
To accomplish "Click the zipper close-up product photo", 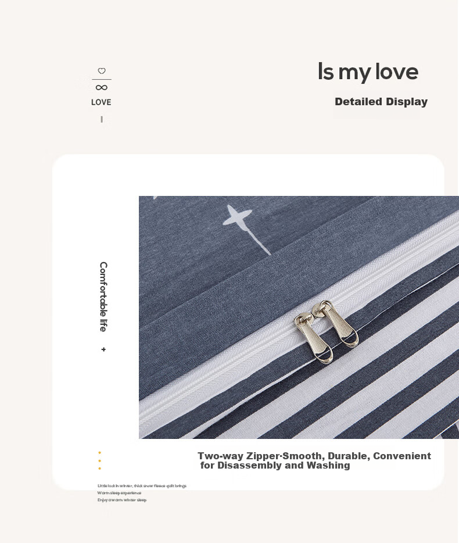I will 299,317.
